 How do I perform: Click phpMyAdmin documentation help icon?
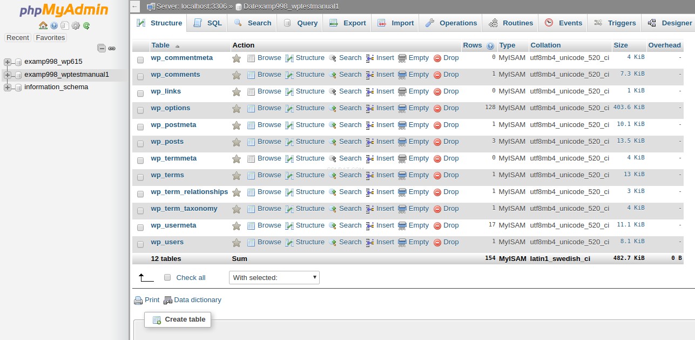click(x=54, y=25)
